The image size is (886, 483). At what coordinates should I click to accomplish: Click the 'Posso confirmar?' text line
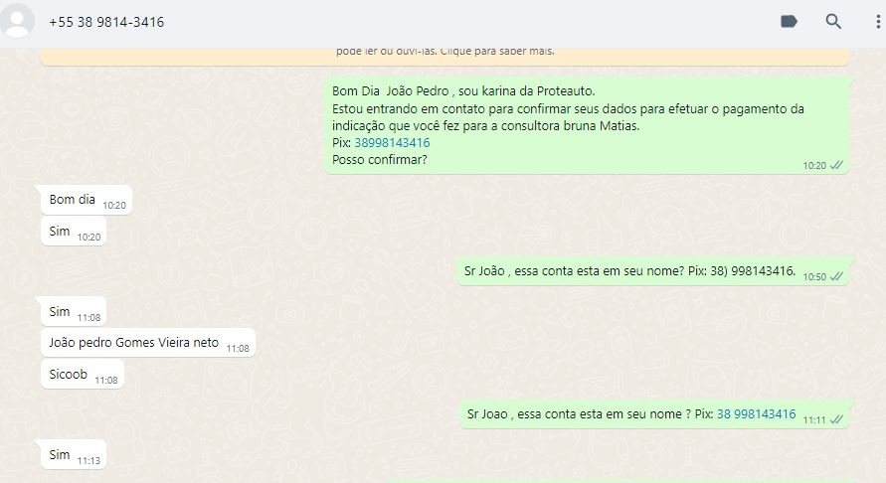pos(380,160)
